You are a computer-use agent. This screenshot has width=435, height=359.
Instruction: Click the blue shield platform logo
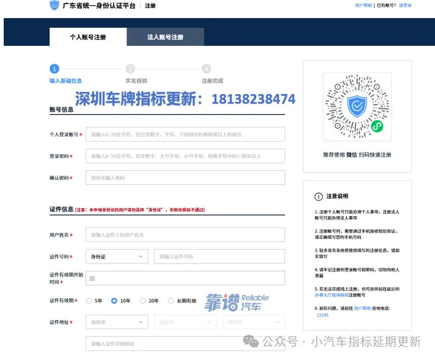(55, 6)
